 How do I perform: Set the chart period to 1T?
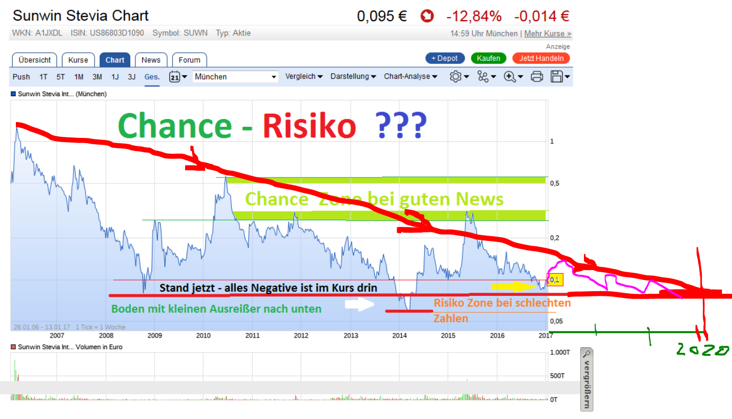(x=43, y=77)
